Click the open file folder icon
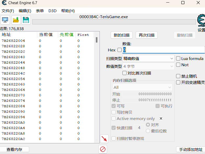This screenshot has height=154, width=205. click(16, 20)
